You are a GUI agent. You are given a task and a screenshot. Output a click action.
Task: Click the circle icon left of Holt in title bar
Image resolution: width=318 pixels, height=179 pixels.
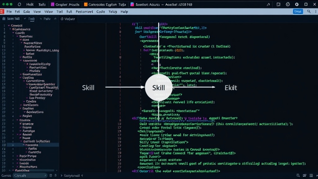point(19,4)
